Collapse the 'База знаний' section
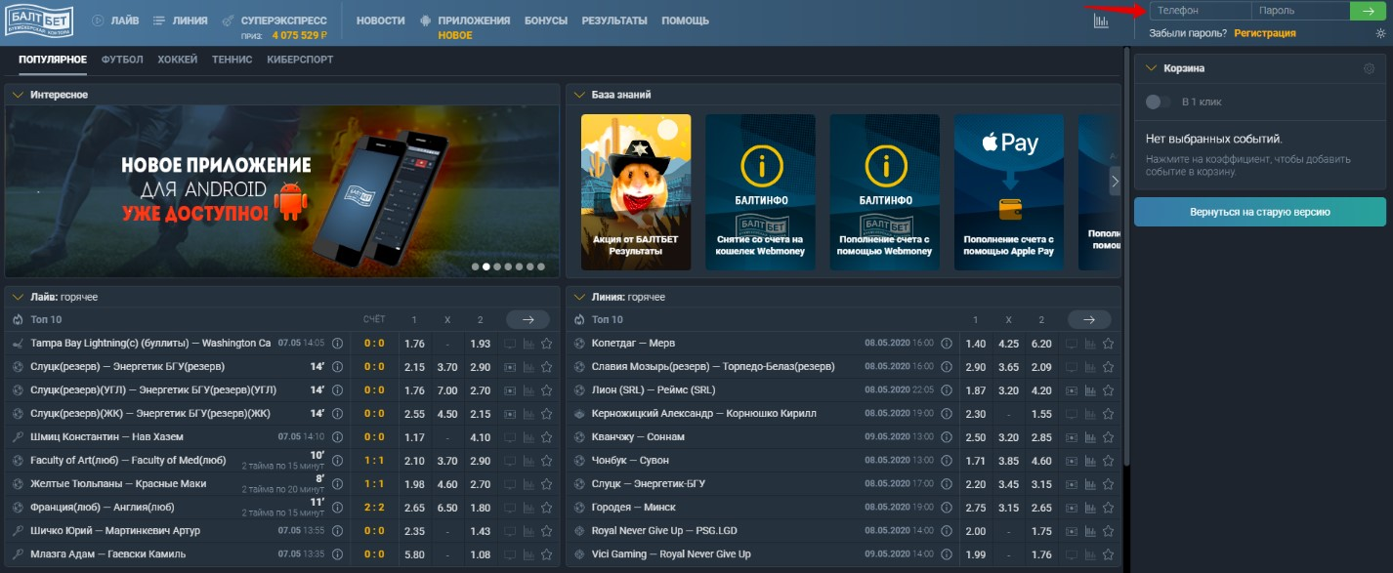 pyautogui.click(x=577, y=95)
